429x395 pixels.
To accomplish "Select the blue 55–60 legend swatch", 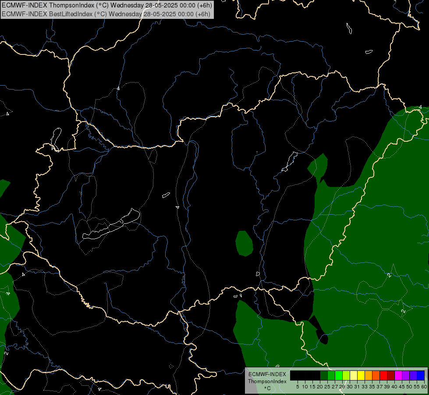I will [421, 375].
